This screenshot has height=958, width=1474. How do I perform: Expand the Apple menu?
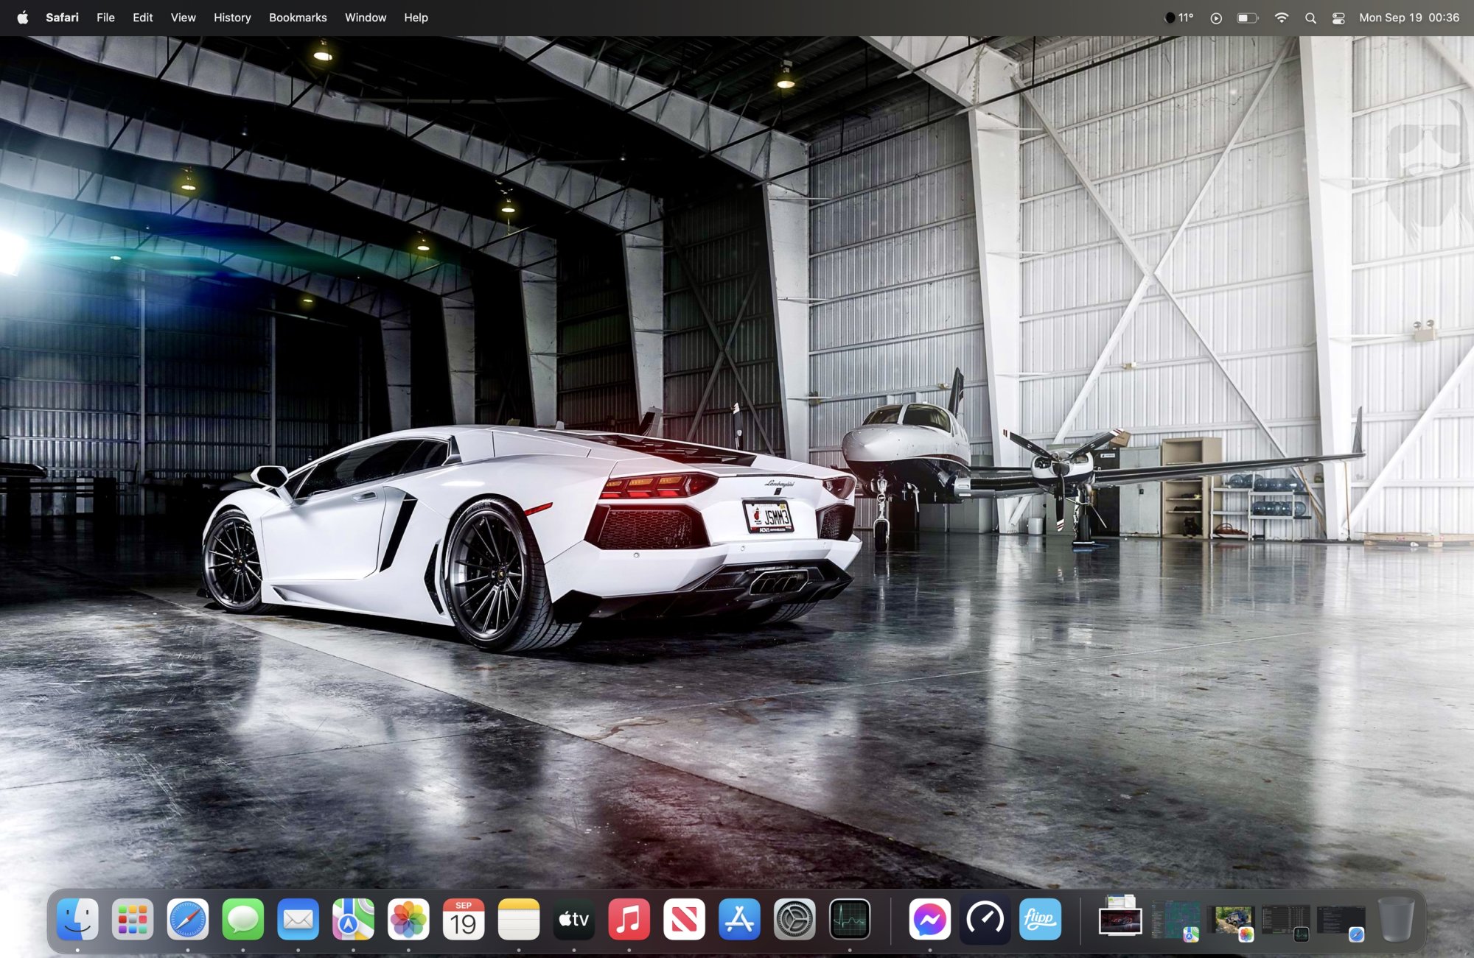tap(23, 18)
